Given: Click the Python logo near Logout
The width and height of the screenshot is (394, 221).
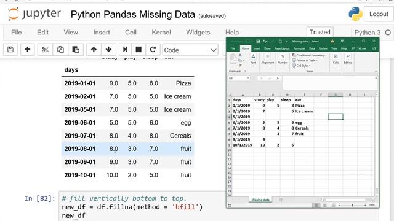Looking at the screenshot, I should pyautogui.click(x=355, y=14).
